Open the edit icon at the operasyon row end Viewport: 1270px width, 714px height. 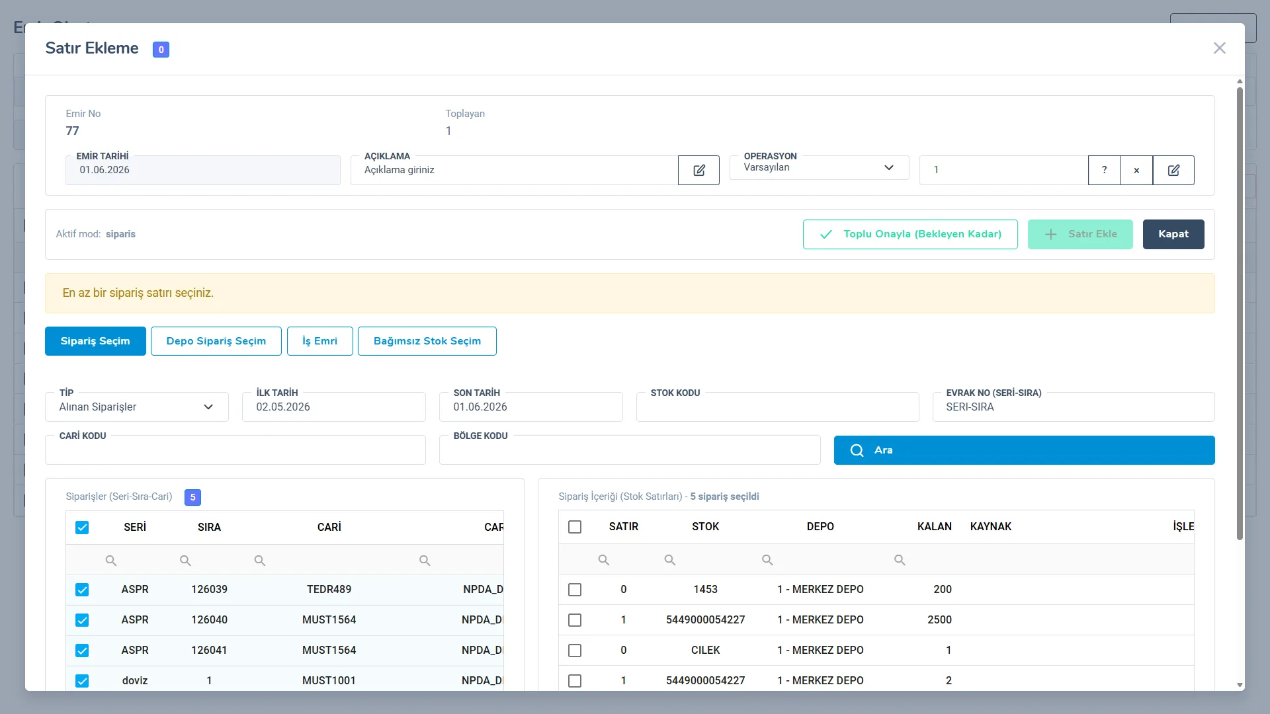click(1173, 171)
